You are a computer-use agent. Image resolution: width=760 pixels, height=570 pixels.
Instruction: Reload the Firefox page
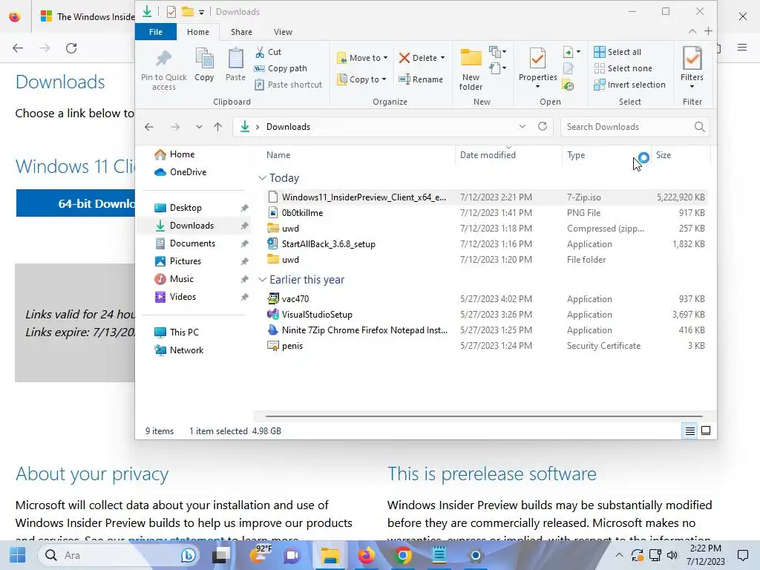click(x=71, y=48)
